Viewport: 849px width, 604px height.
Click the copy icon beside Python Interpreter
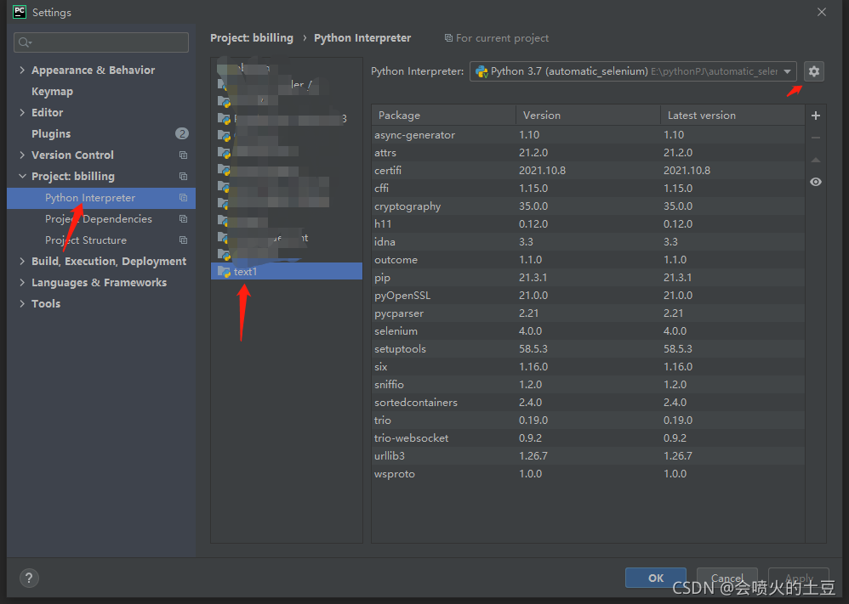(x=184, y=198)
